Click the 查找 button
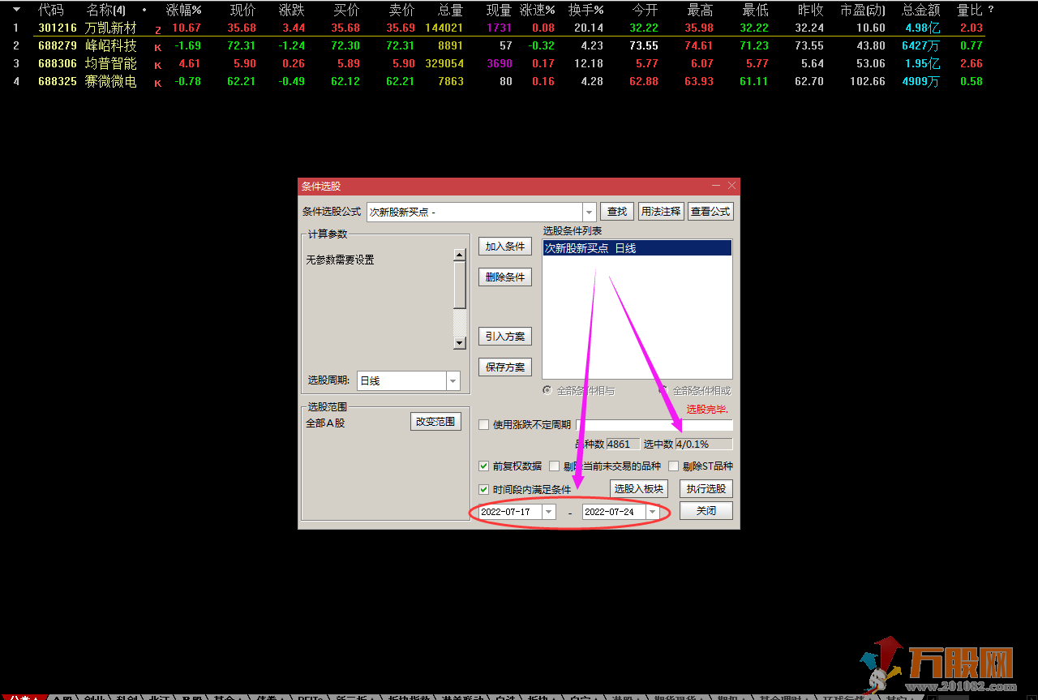This screenshot has height=700, width=1038. [x=617, y=212]
